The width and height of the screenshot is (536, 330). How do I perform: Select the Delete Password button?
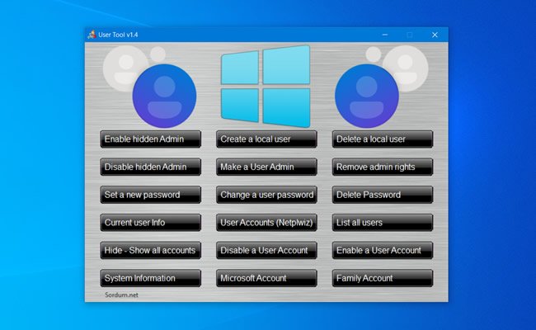coord(382,195)
